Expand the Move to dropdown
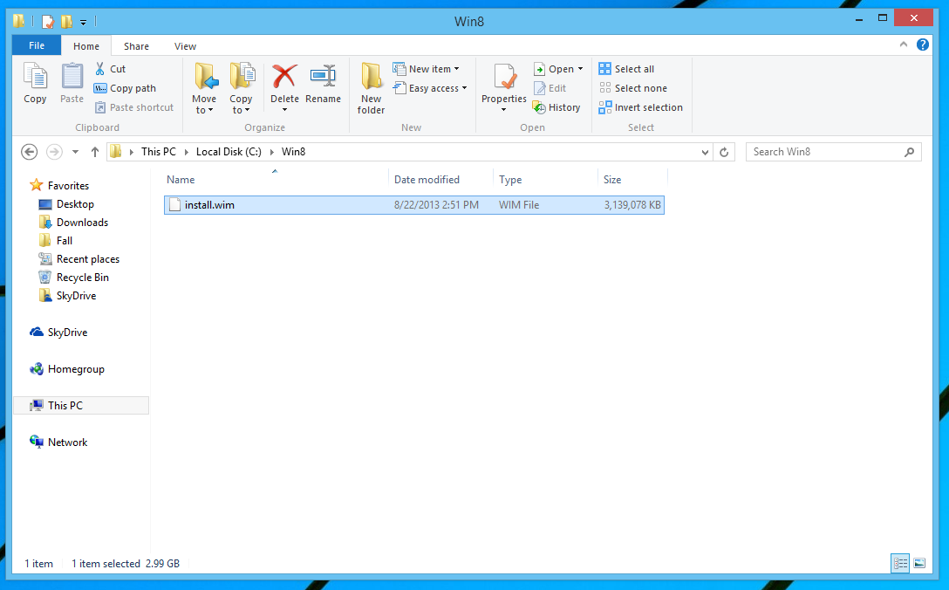 click(204, 110)
